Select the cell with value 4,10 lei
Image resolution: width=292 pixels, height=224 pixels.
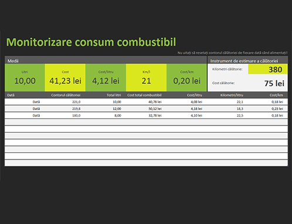point(186,116)
